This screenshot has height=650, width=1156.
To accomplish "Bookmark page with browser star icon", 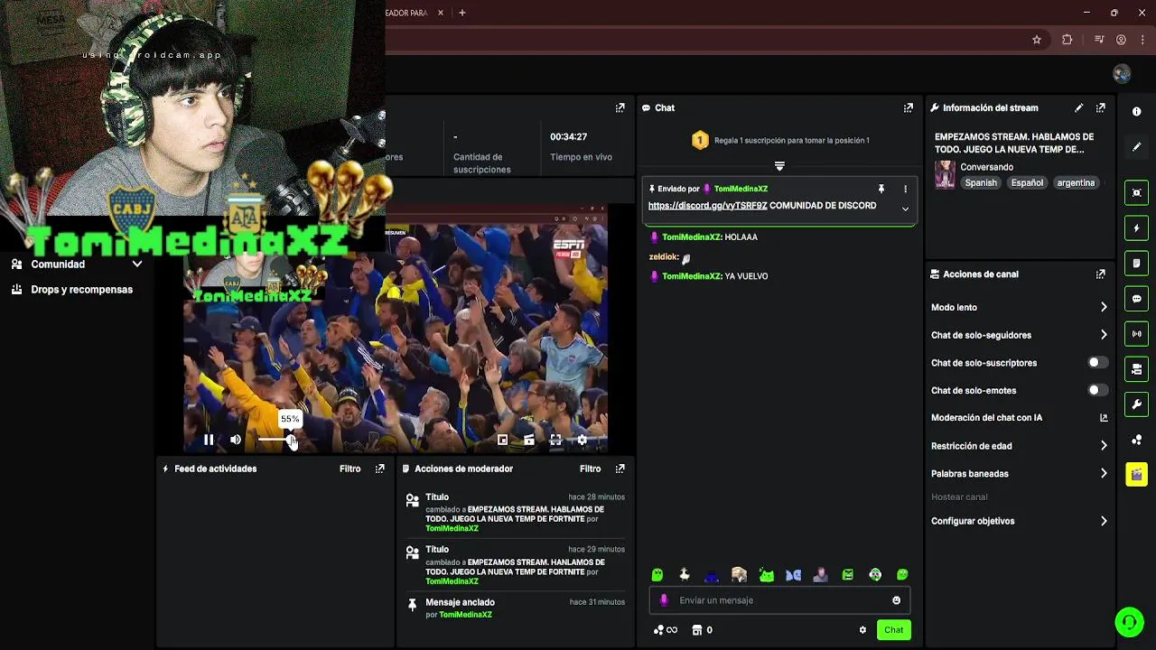I will (x=1037, y=40).
